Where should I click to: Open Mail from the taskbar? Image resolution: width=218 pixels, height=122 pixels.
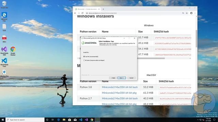(x=75, y=120)
